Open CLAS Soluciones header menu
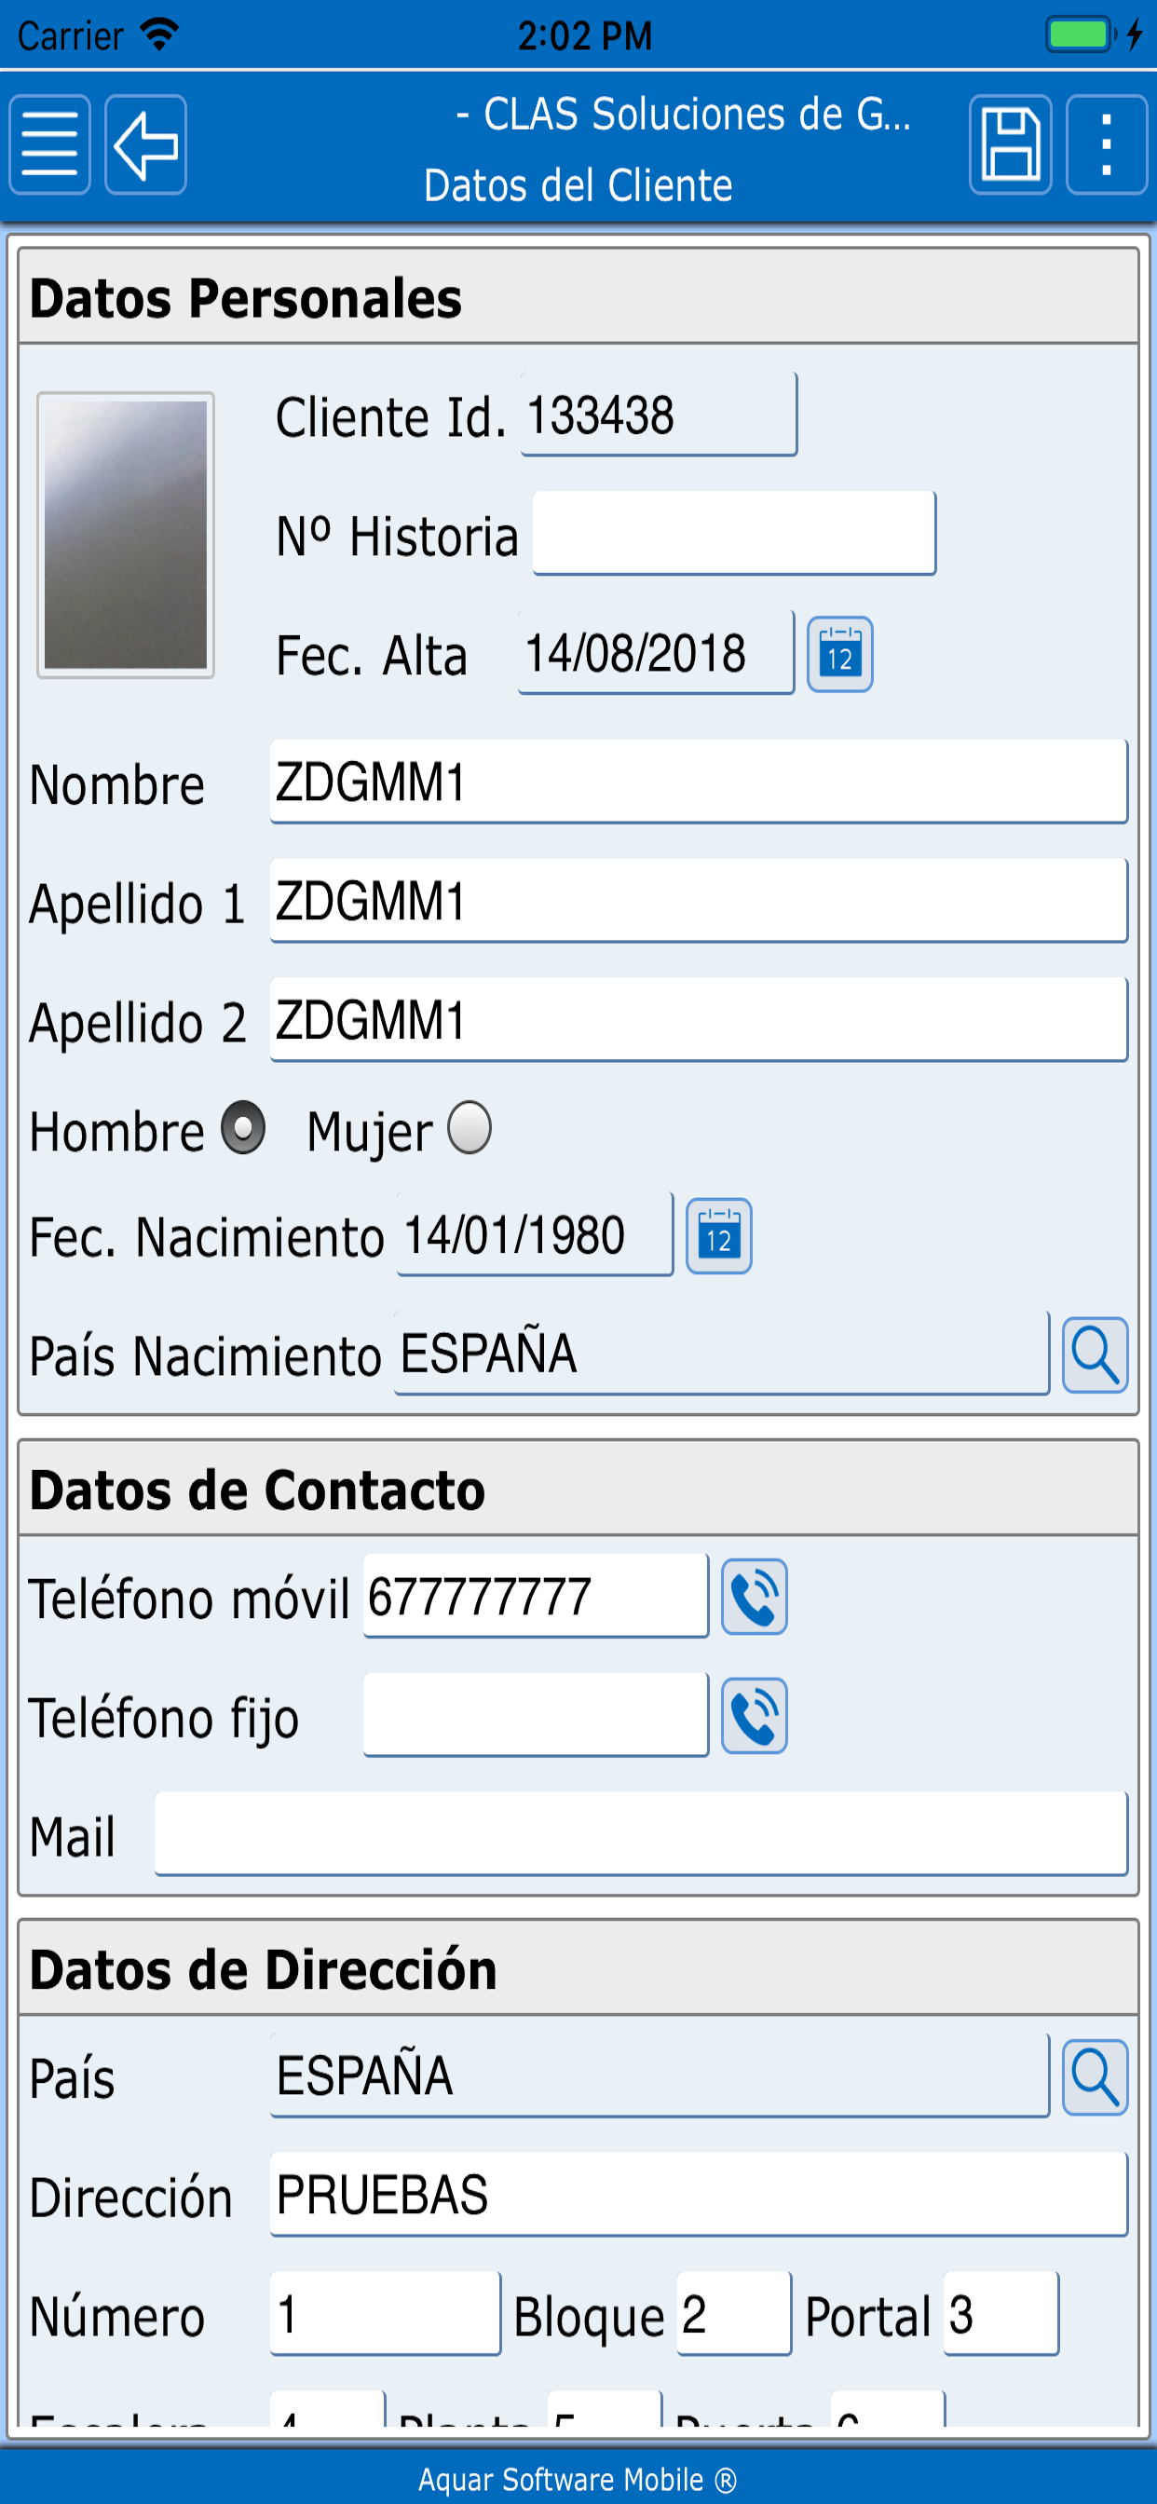Viewport: 1157px width, 2504px height. (x=684, y=116)
